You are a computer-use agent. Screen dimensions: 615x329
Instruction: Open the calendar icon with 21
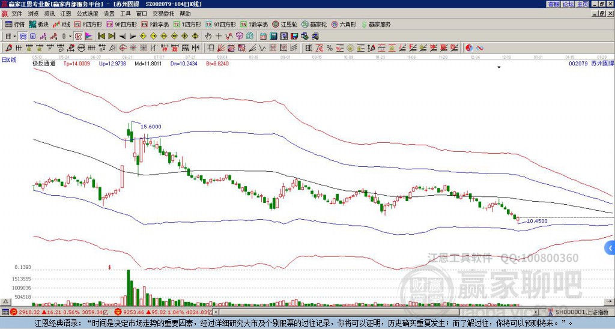[x=263, y=37]
